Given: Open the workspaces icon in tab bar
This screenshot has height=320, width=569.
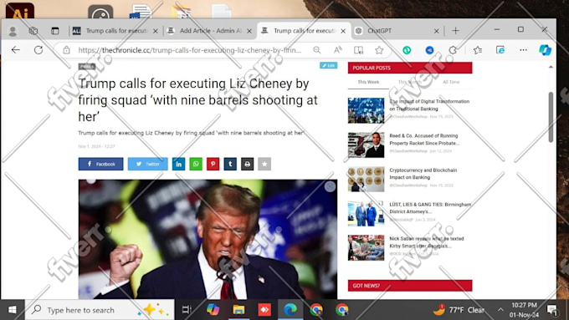Looking at the screenshot, I should pyautogui.click(x=33, y=31).
